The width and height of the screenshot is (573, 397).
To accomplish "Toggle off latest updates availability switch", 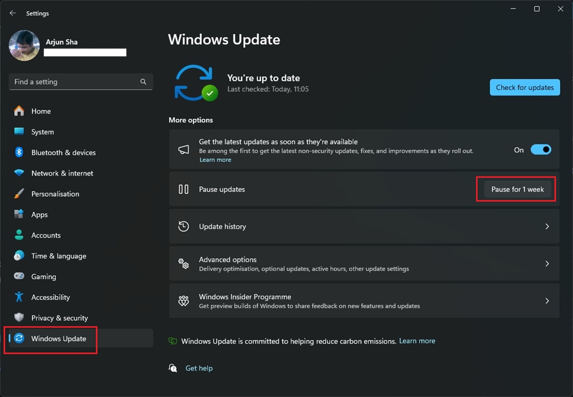I will (541, 149).
